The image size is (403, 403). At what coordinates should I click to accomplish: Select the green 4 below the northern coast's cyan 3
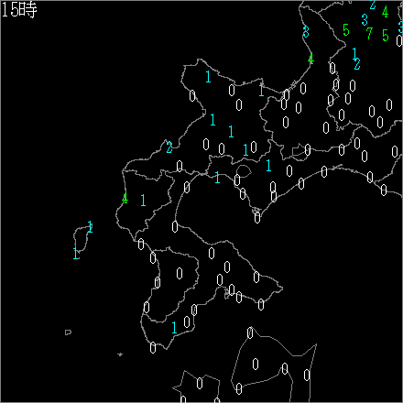[310, 59]
